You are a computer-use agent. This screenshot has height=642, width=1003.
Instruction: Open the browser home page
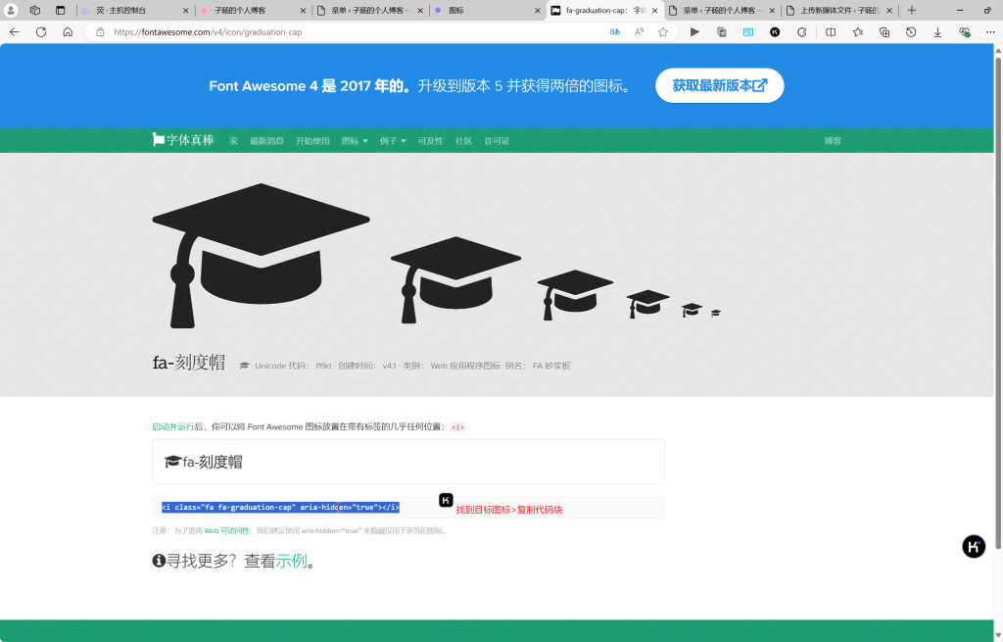(68, 32)
